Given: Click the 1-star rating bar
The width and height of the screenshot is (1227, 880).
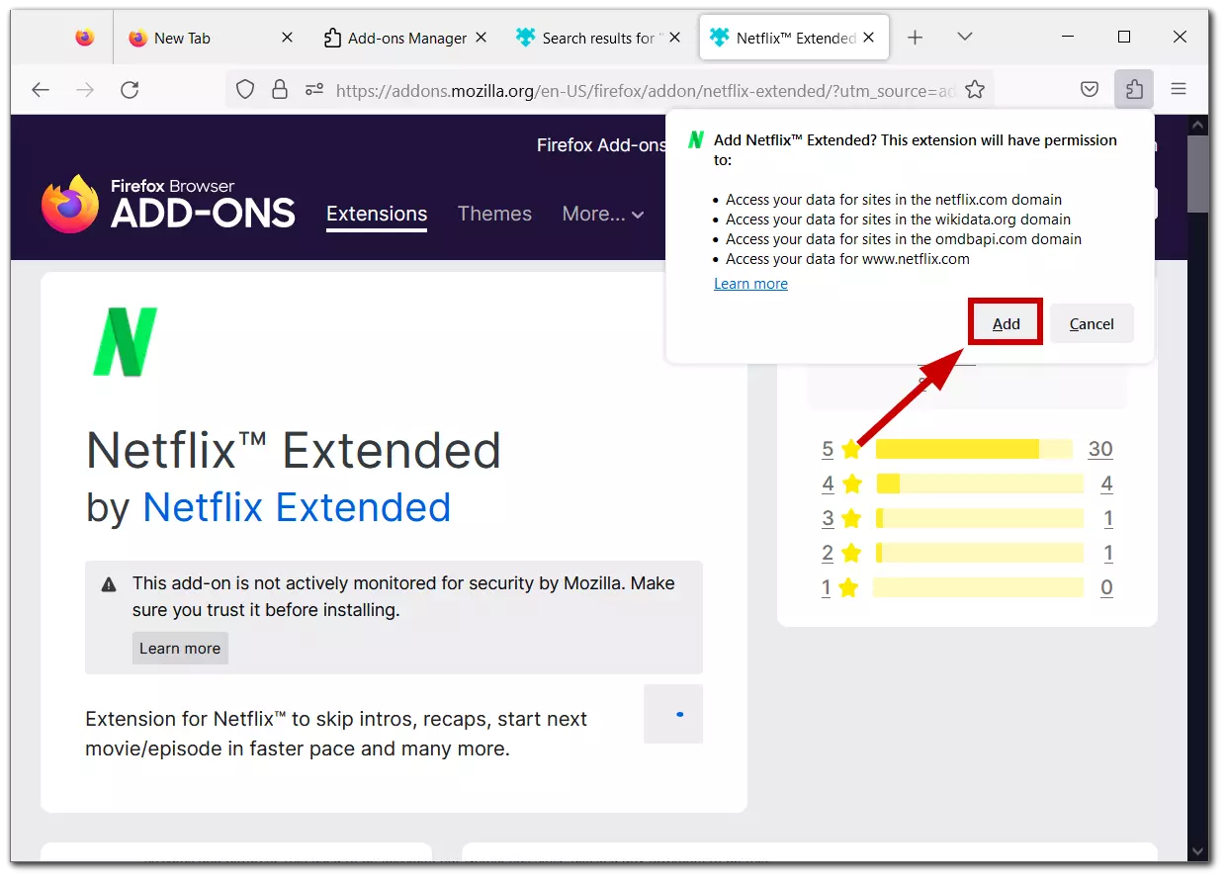Looking at the screenshot, I should pos(978,587).
